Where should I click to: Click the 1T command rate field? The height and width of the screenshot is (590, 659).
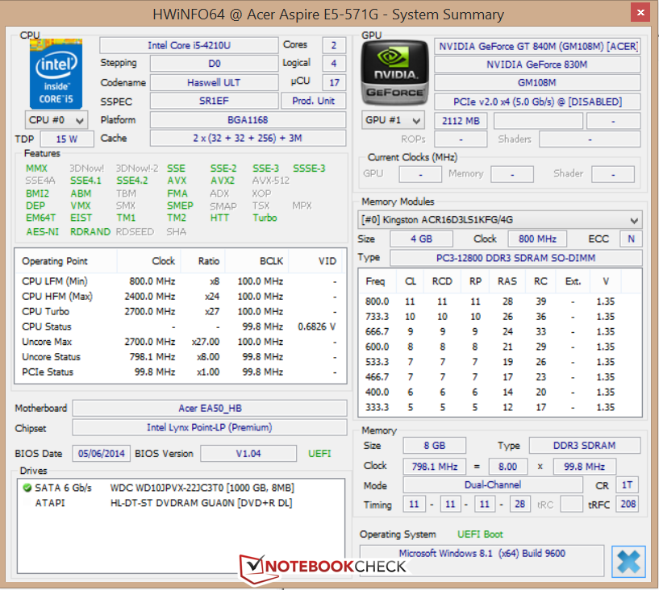point(627,485)
